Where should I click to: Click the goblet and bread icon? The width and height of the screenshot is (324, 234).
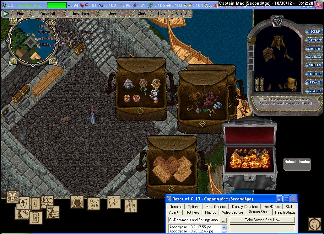click(53, 212)
